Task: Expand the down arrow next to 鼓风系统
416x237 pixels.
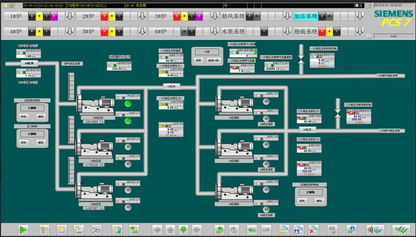Action: [x=288, y=16]
